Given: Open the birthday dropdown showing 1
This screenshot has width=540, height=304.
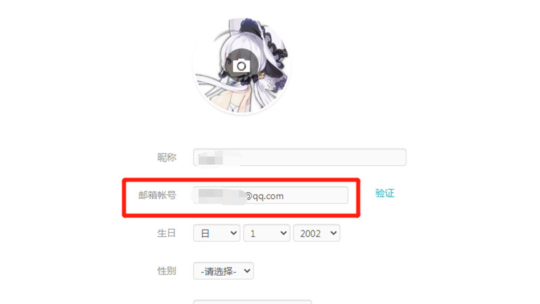Looking at the screenshot, I should point(267,233).
